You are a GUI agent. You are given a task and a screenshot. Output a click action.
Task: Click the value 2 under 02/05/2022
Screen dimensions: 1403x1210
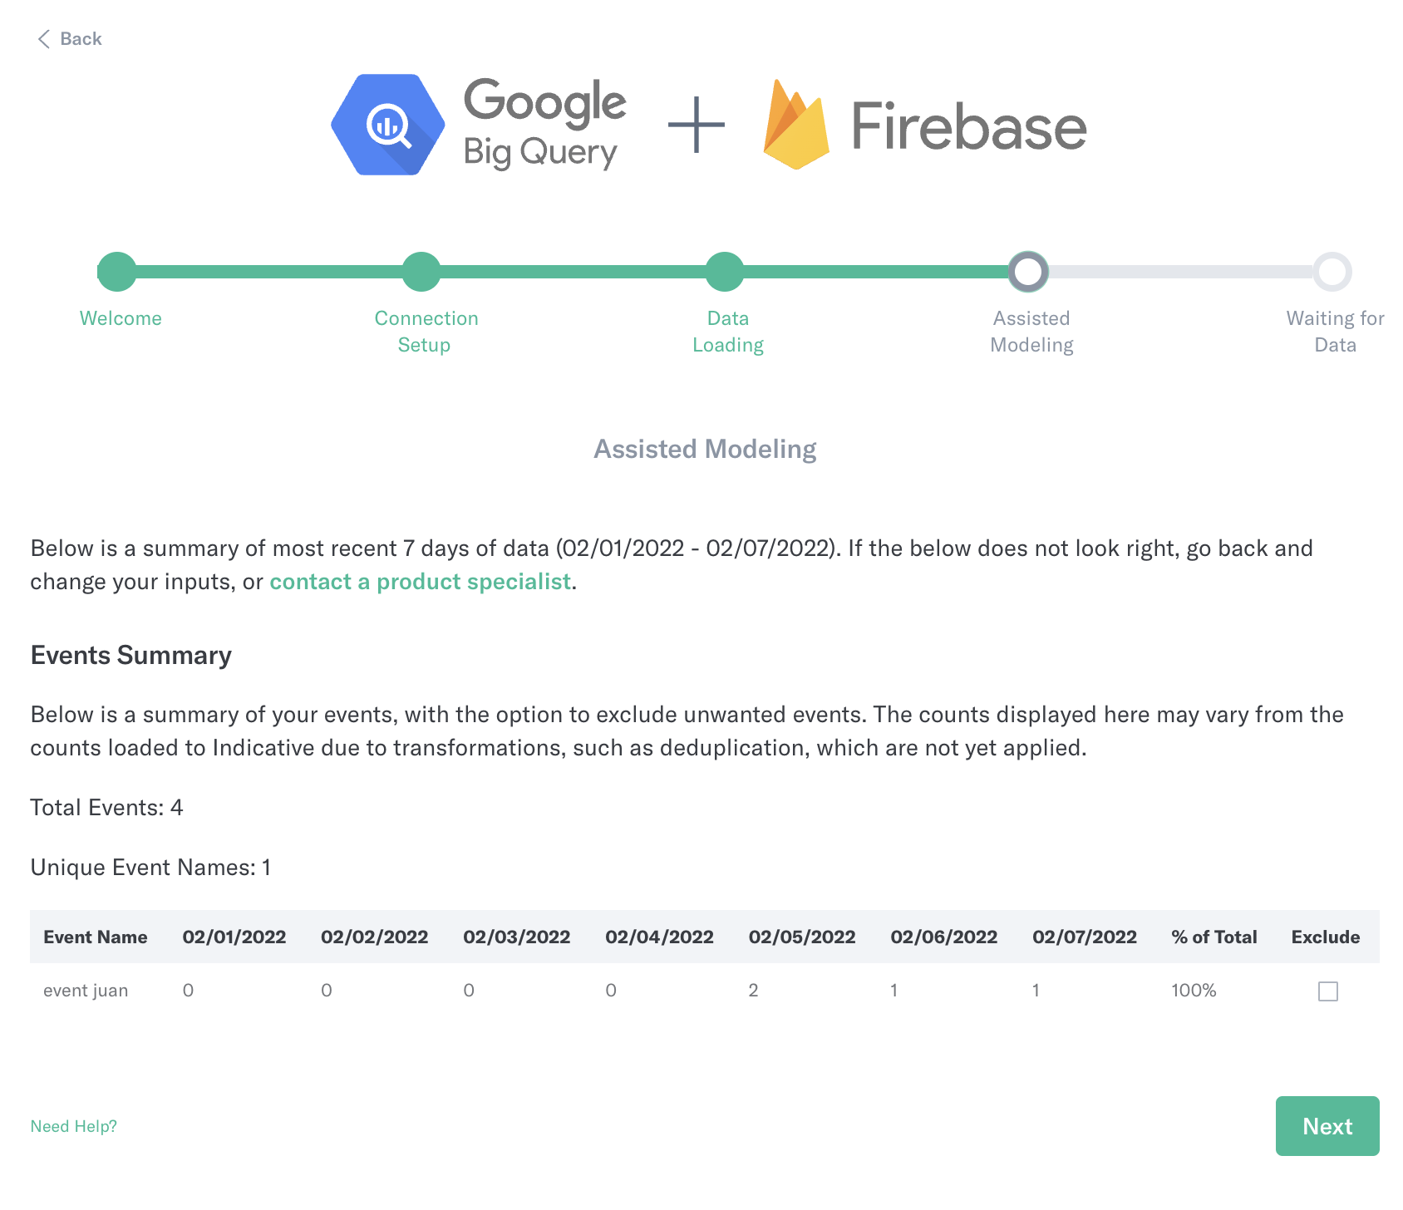coord(753,991)
